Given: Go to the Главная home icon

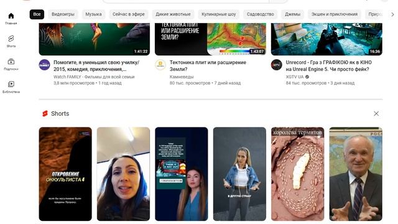Looking at the screenshot, I should click(11, 16).
